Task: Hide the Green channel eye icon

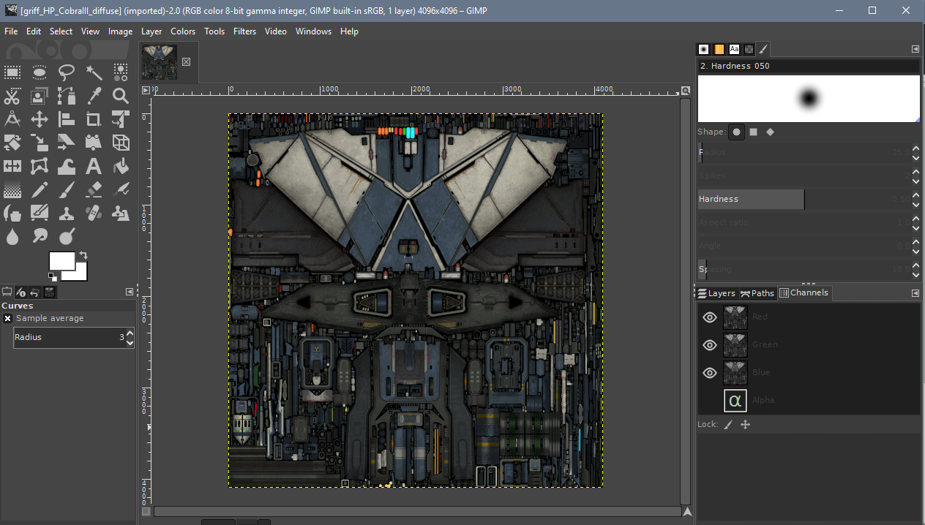Action: pyautogui.click(x=709, y=344)
